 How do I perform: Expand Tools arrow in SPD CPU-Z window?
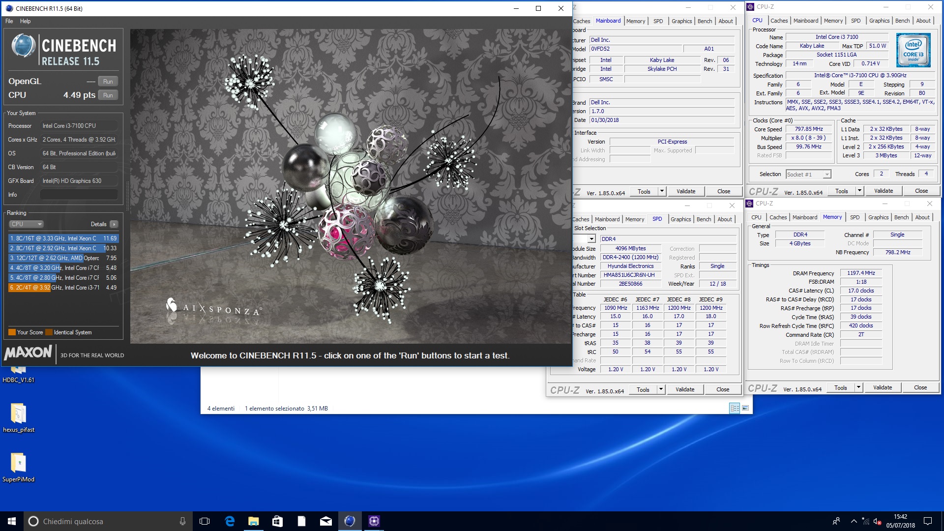(x=661, y=390)
